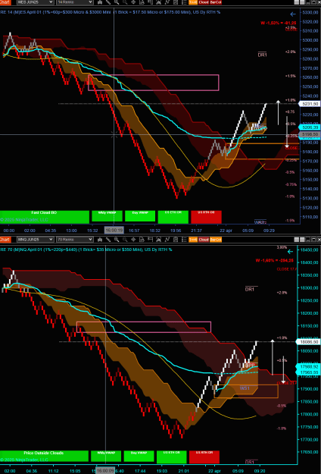Click the 5231,50 price marker on top axis
321x474 pixels.
pos(308,104)
